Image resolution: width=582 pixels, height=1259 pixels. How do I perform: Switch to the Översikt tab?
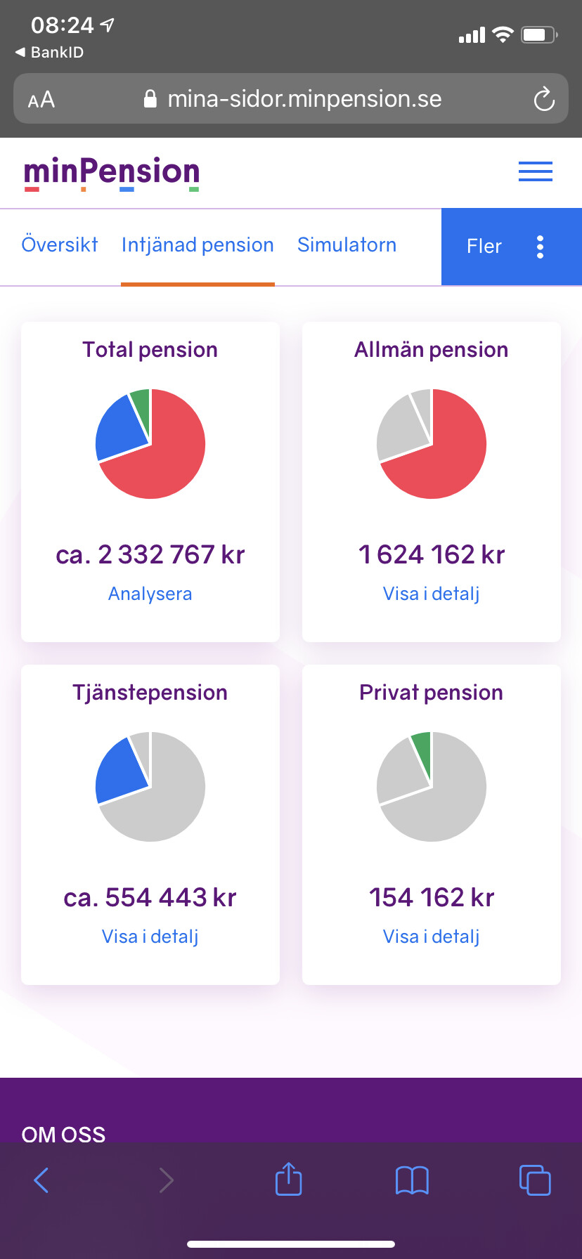pos(60,245)
